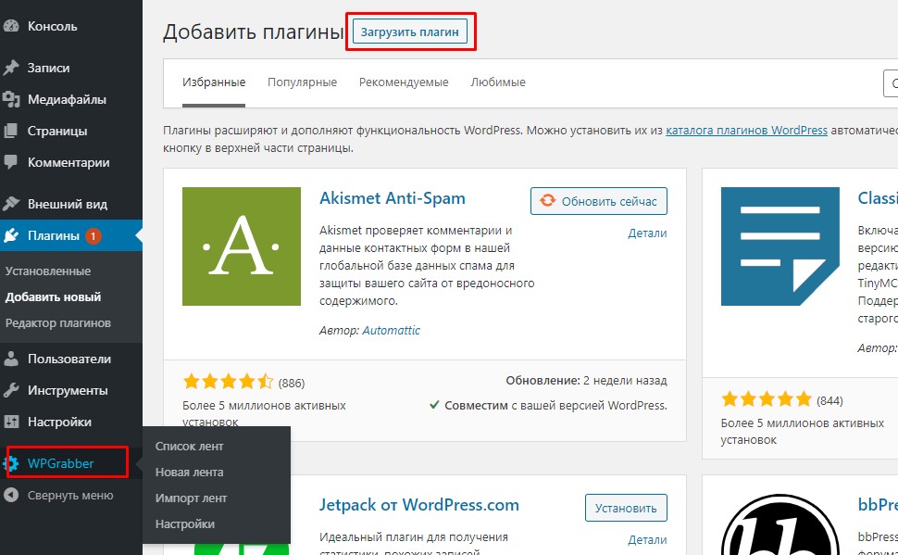Open the Пользователи menu item
This screenshot has width=898, height=555.
(71, 359)
